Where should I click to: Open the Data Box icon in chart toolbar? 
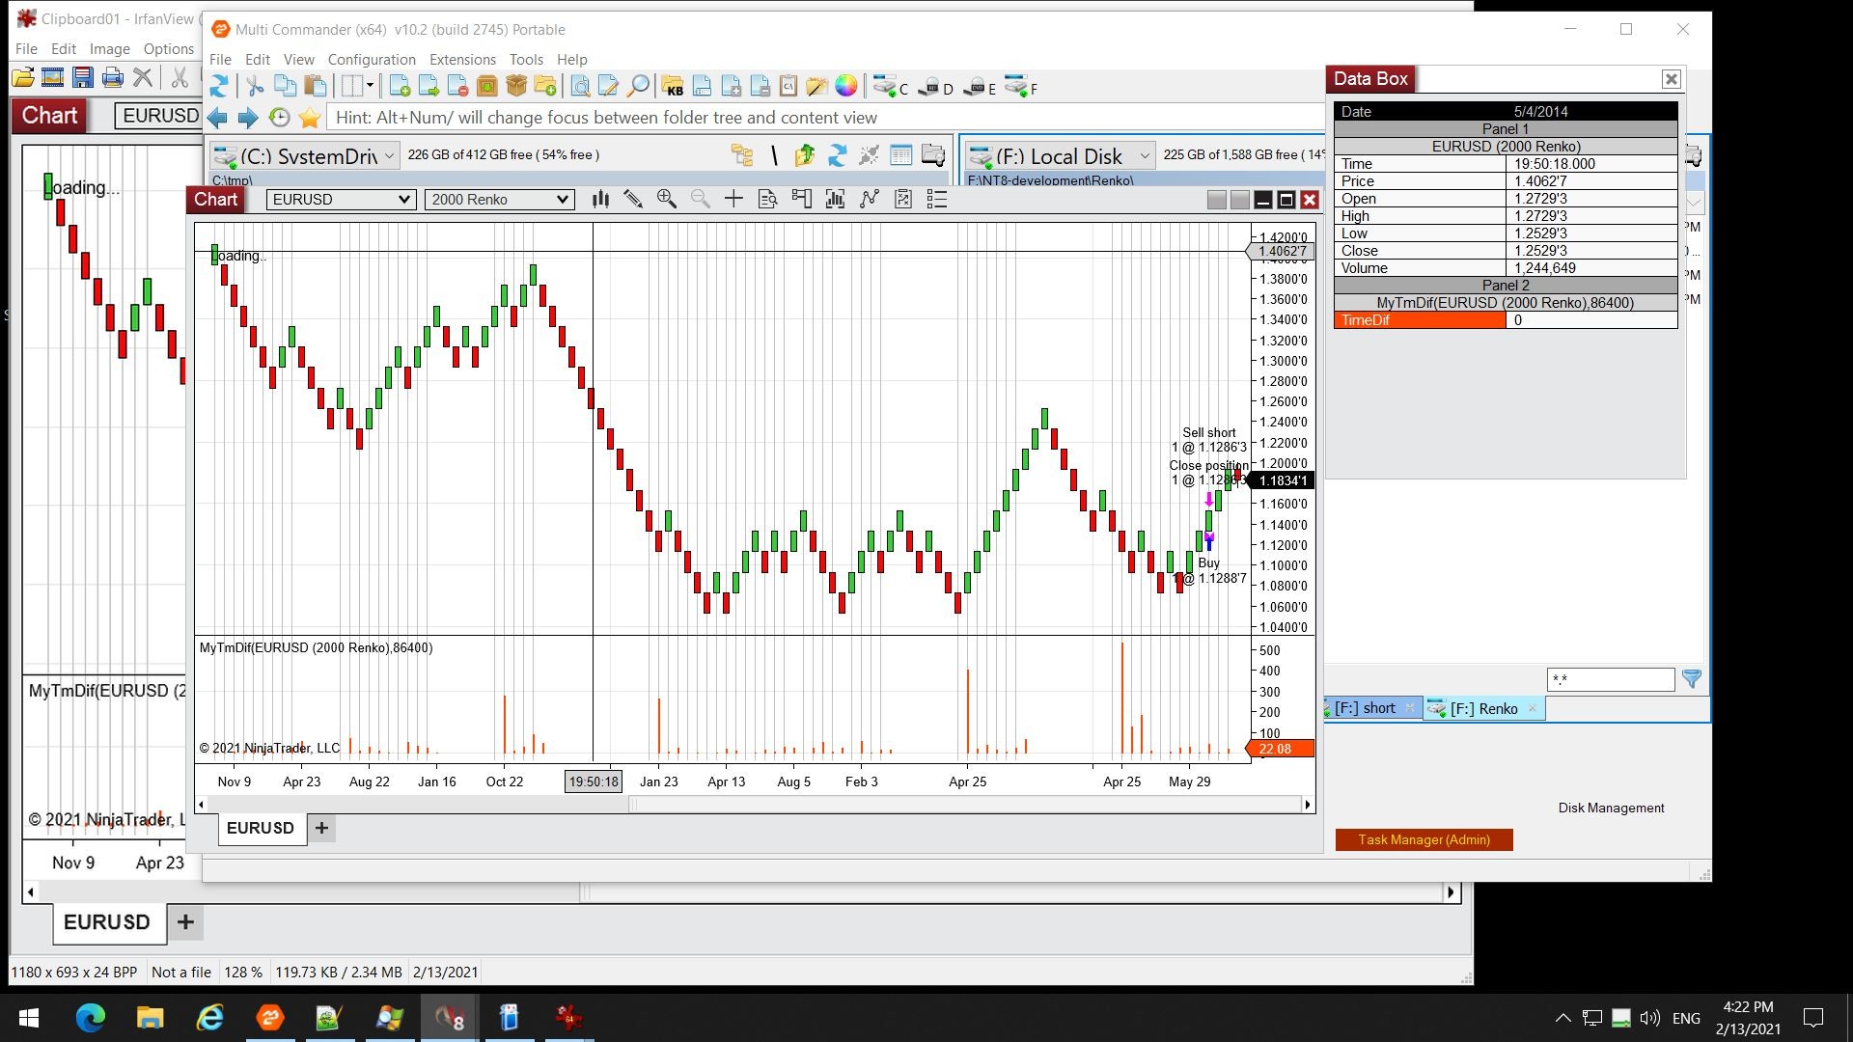click(x=768, y=199)
